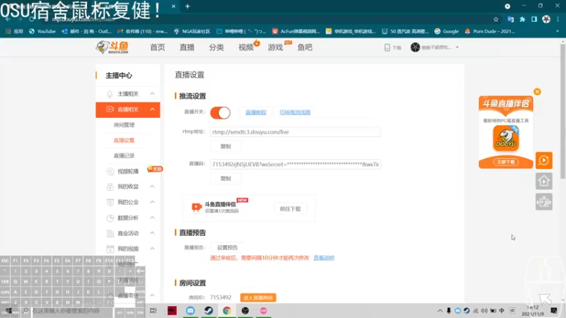Click the 我的收益 money bag icon

click(x=110, y=187)
